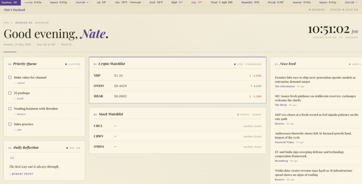
Task: Click the News Feed panel heading
Action: tap(288, 64)
